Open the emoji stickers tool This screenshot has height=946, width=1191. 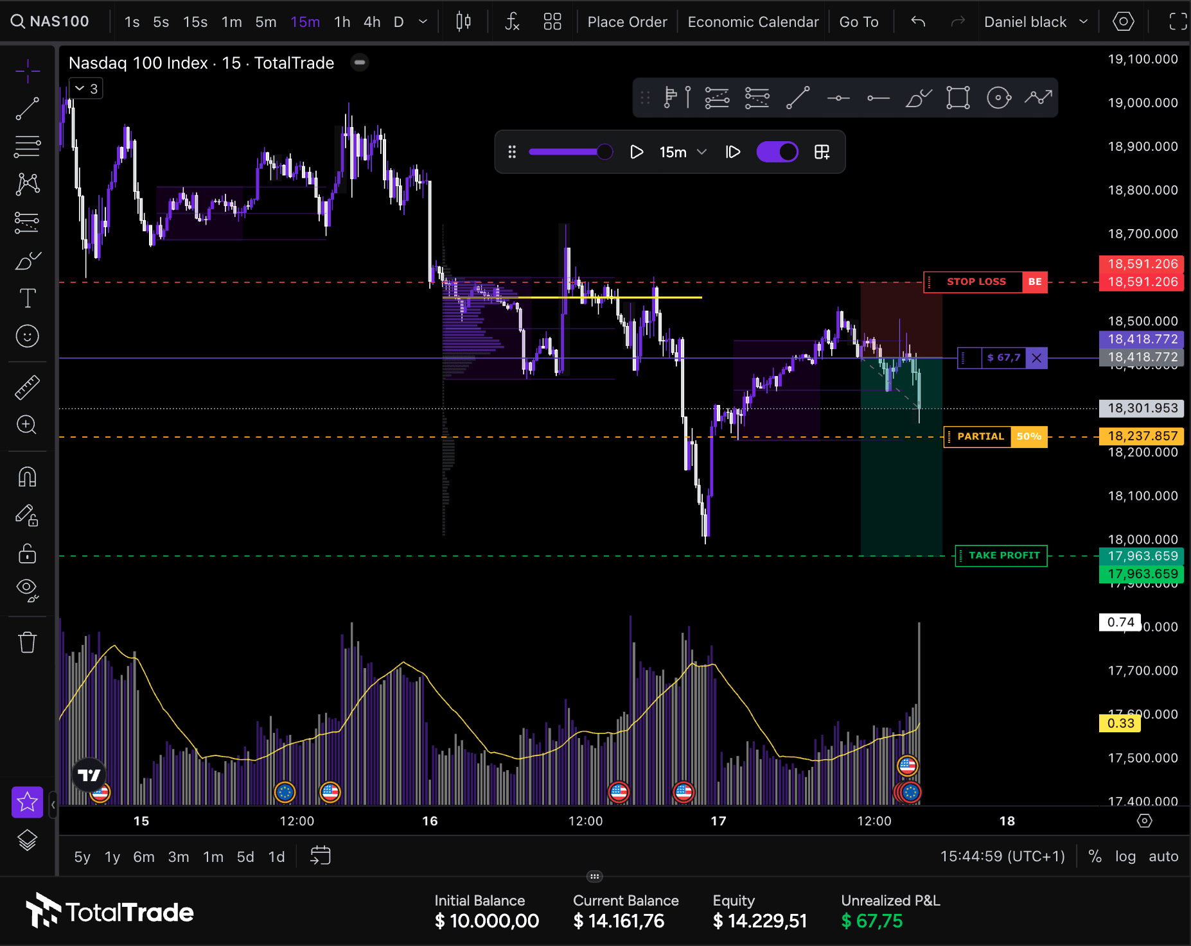tap(28, 336)
